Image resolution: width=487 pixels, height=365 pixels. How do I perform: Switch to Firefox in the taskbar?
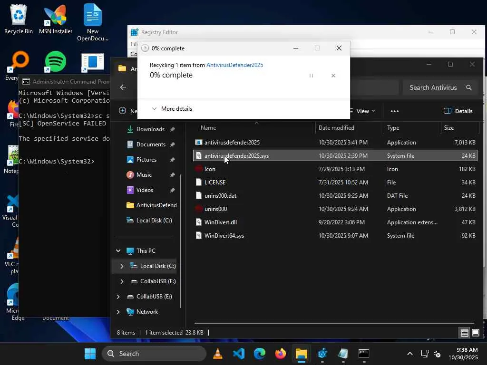click(281, 354)
